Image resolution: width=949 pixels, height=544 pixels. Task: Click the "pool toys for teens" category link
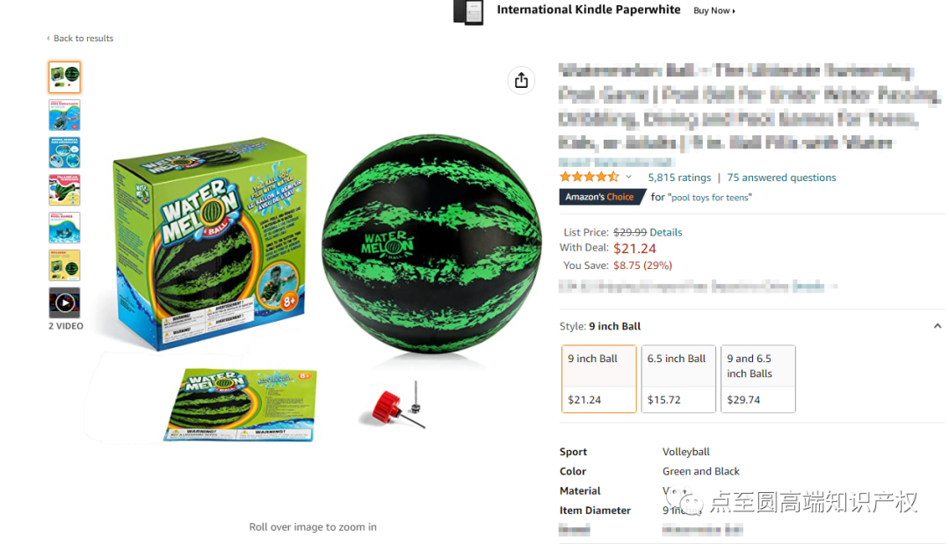pos(709,197)
